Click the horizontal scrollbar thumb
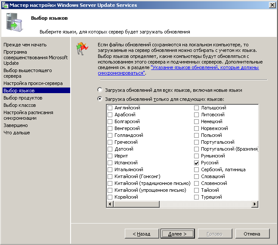Viewport: 278px width, 245px height. tap(136, 204)
